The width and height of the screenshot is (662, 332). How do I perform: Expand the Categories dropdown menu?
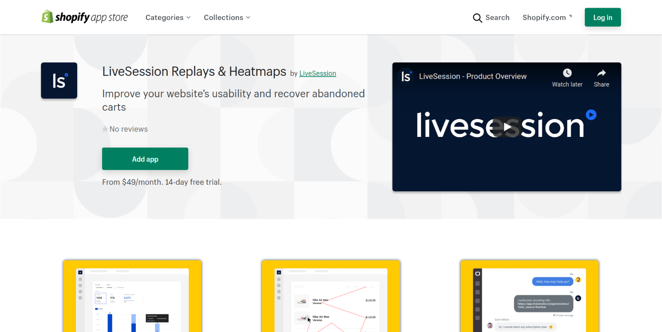click(x=168, y=18)
